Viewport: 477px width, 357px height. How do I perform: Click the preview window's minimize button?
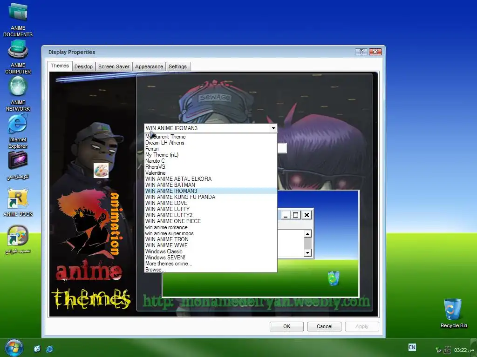pos(285,215)
